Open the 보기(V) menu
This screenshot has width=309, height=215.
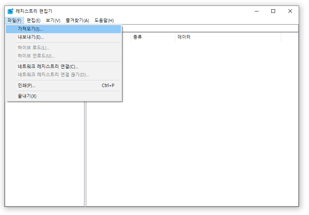(x=53, y=21)
